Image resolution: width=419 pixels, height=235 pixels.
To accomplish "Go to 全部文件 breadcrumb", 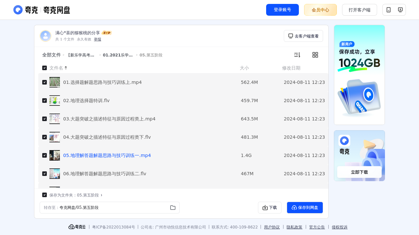I will tap(51, 55).
